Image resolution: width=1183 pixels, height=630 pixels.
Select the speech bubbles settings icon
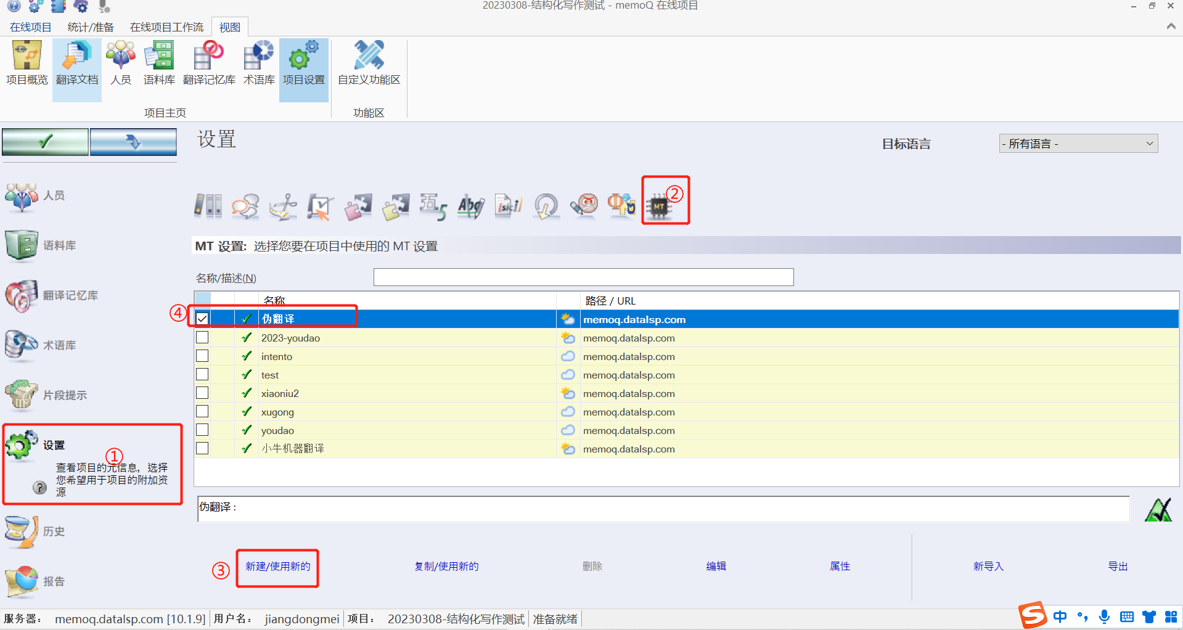(x=245, y=206)
